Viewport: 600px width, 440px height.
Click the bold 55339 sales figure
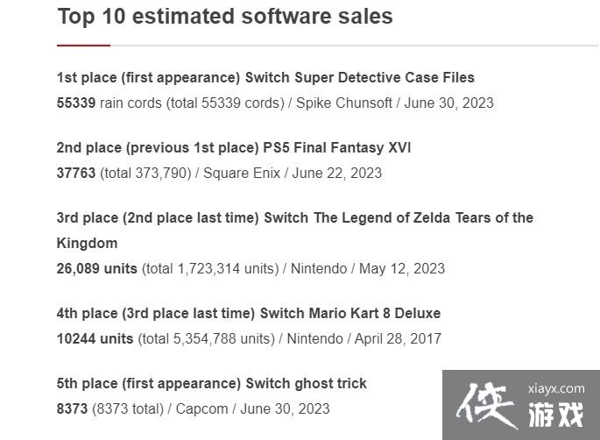click(x=76, y=103)
